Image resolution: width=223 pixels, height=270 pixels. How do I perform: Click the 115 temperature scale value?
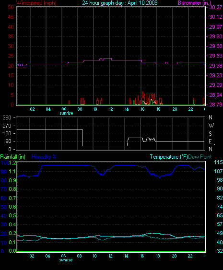point(218,162)
